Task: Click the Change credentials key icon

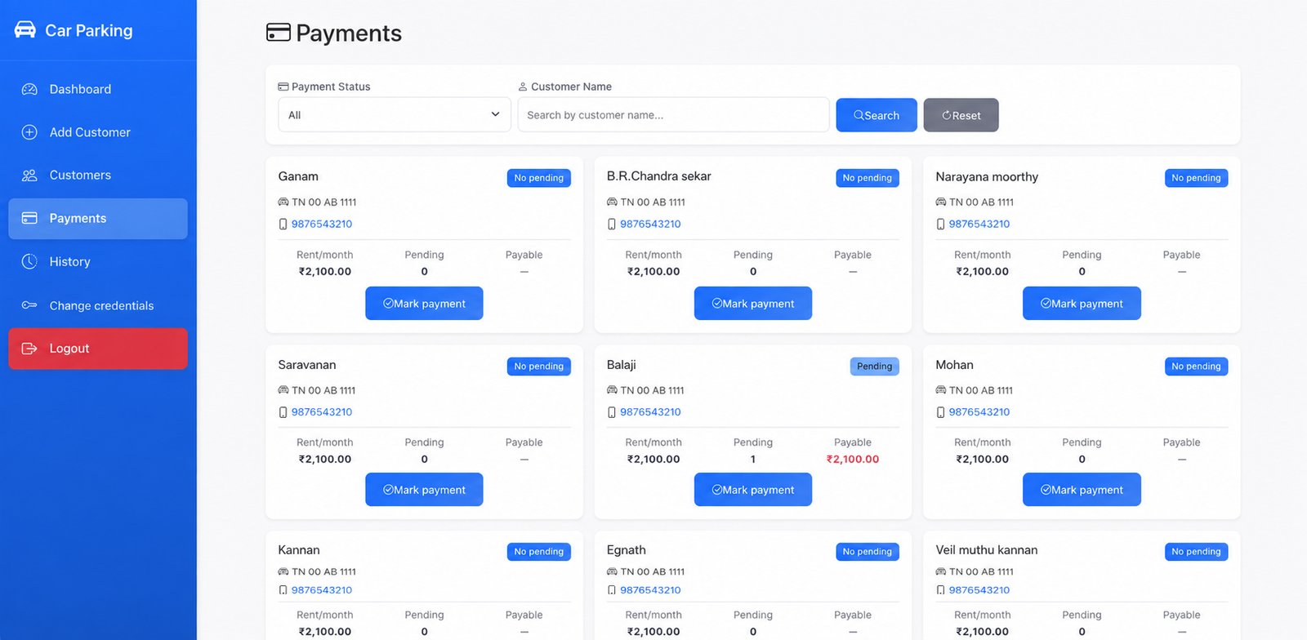Action: tap(29, 305)
